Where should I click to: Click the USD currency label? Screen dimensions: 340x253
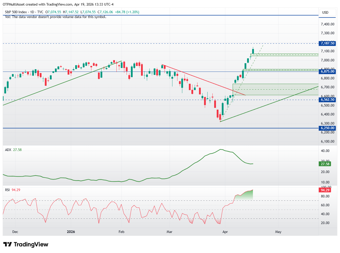tap(325, 12)
